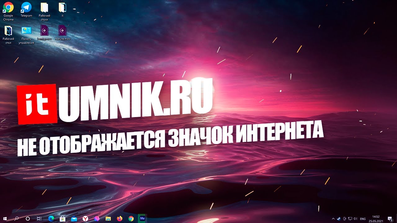Launch Microsoft Store from taskbar

pyautogui.click(x=62, y=218)
